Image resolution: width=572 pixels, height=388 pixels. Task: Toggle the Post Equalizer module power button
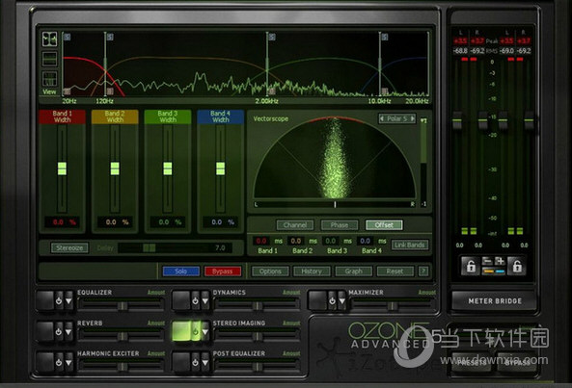pos(195,363)
